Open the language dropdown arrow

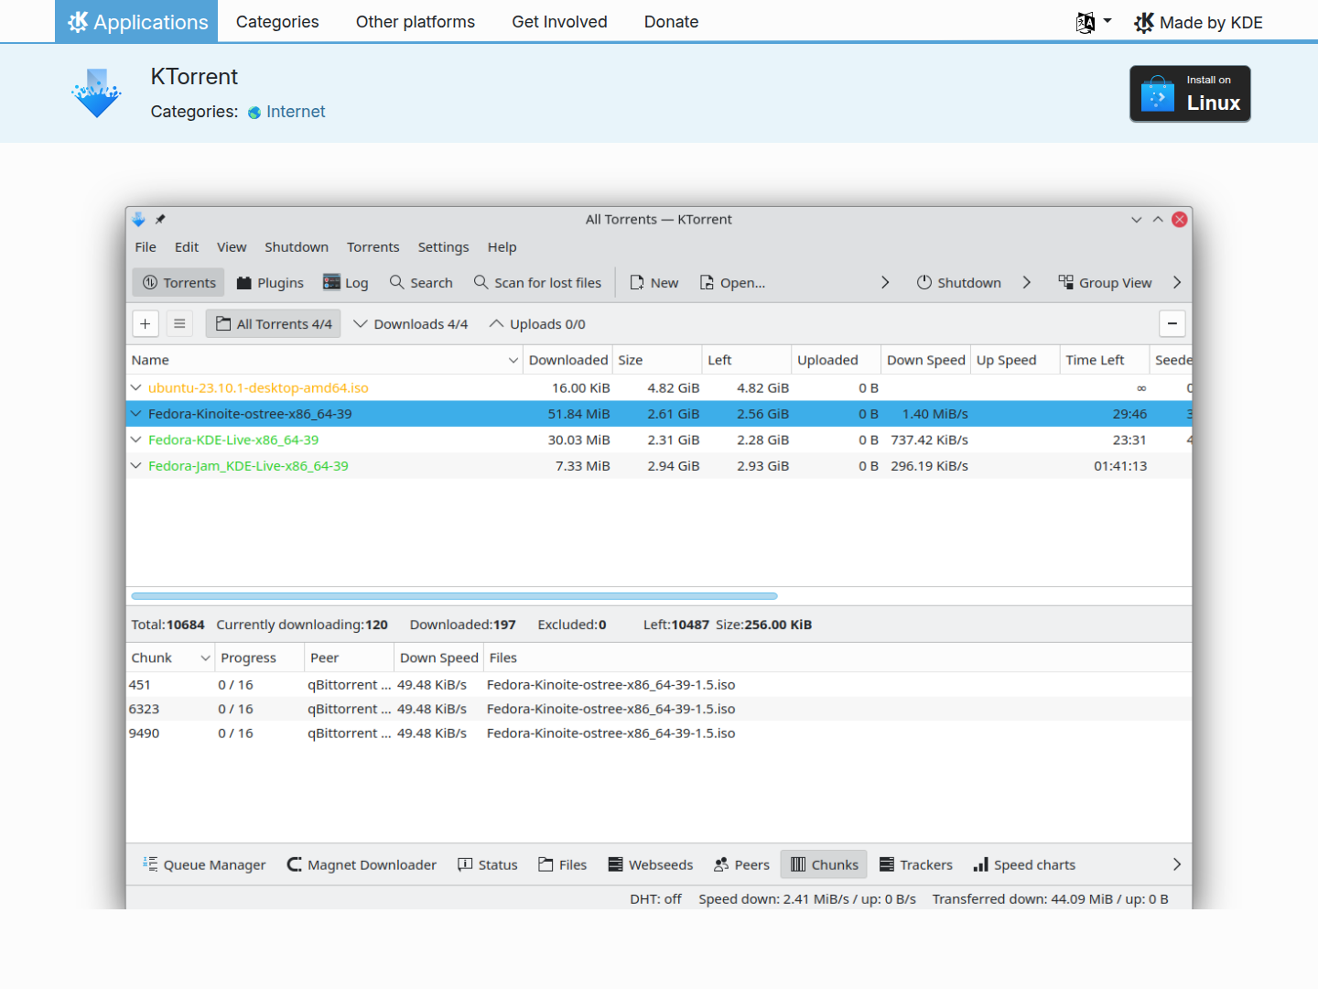1107,21
